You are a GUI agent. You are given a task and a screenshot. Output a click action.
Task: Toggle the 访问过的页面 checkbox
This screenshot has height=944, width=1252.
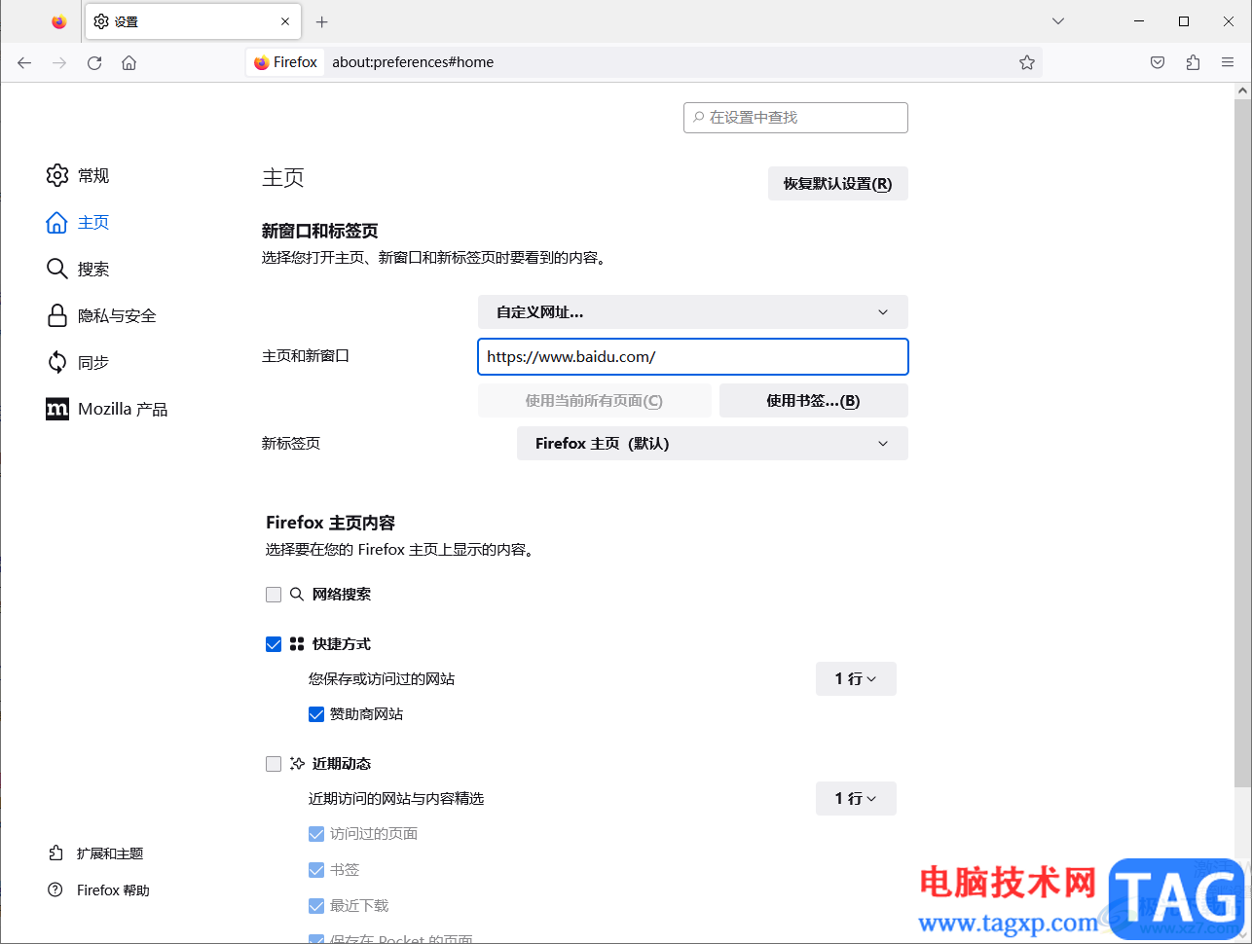coord(316,834)
